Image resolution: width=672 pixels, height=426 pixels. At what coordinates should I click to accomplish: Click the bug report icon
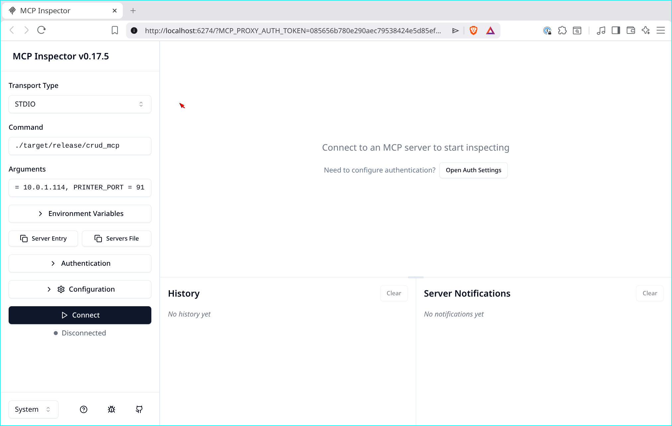tap(112, 409)
